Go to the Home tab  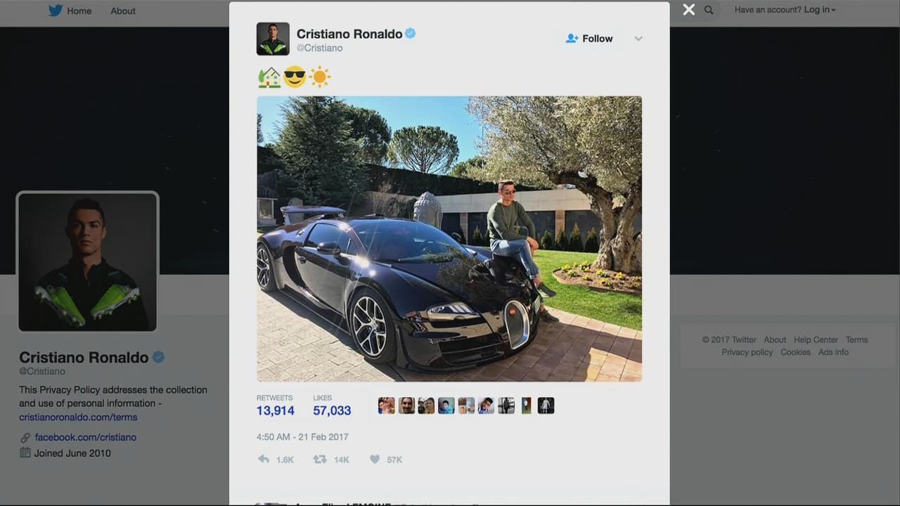coord(79,11)
